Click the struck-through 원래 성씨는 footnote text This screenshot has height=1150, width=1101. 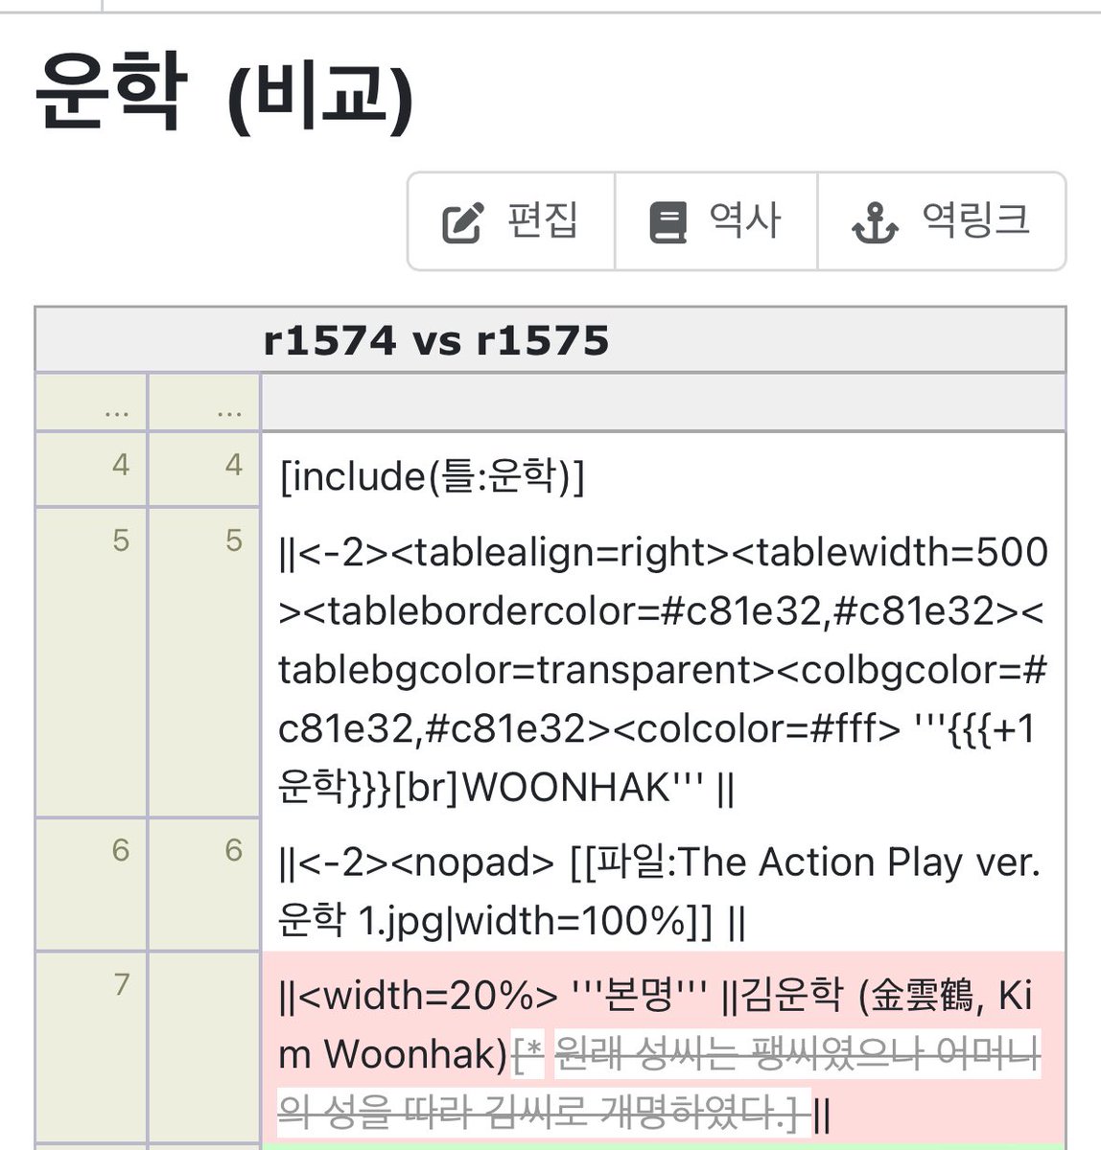(796, 1054)
